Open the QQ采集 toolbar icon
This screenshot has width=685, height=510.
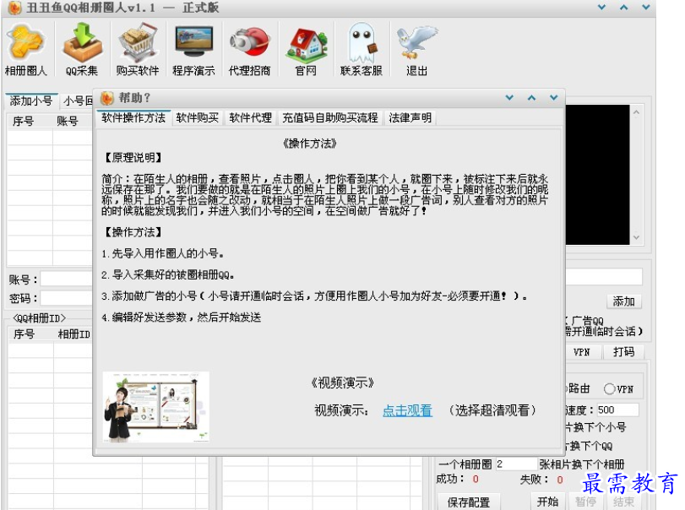tap(82, 50)
